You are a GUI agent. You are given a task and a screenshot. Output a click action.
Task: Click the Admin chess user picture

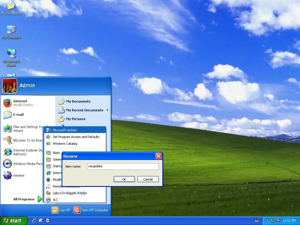click(x=10, y=86)
